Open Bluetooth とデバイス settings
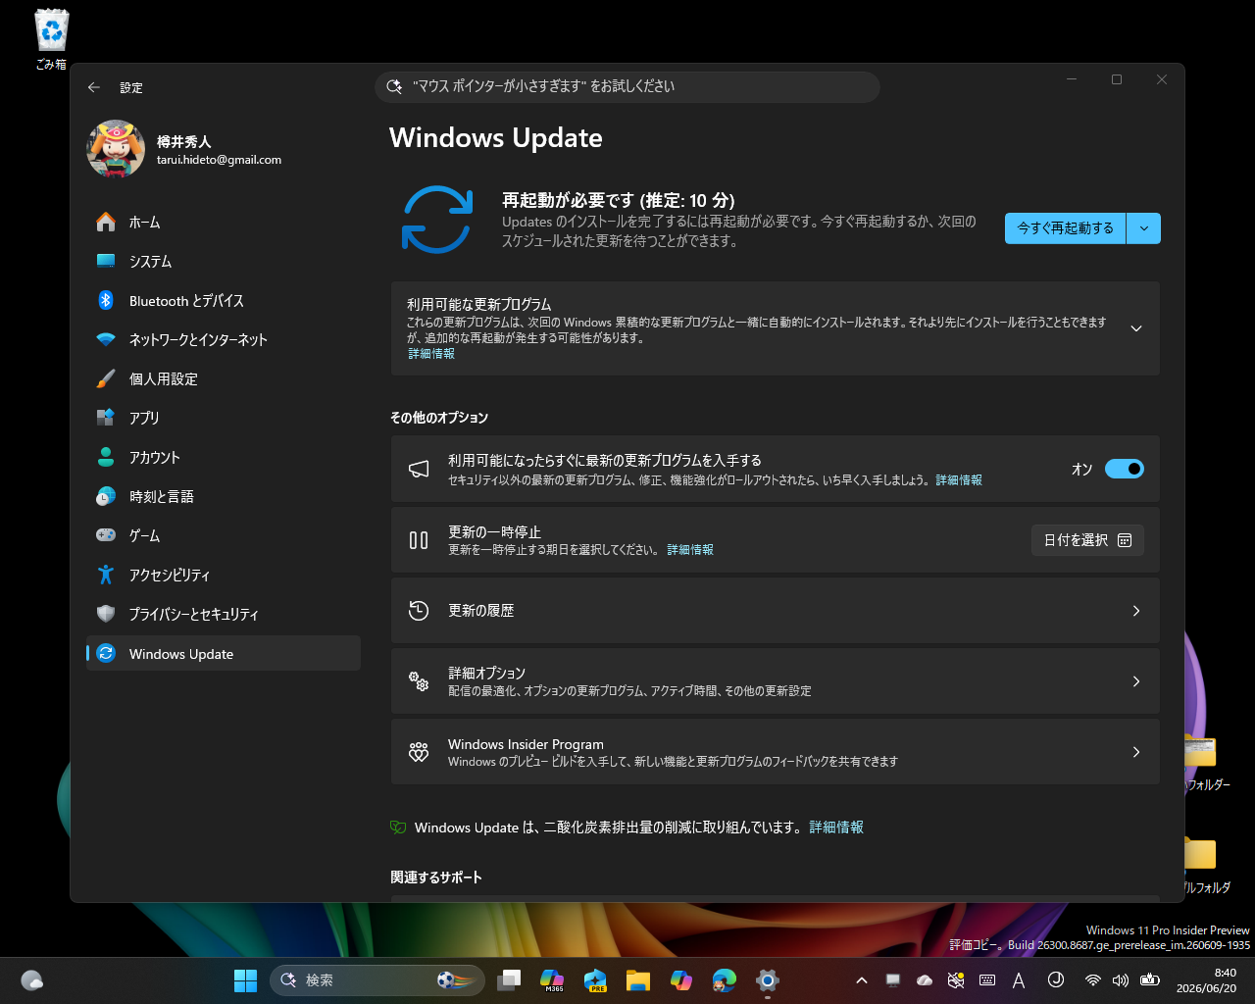 (224, 301)
